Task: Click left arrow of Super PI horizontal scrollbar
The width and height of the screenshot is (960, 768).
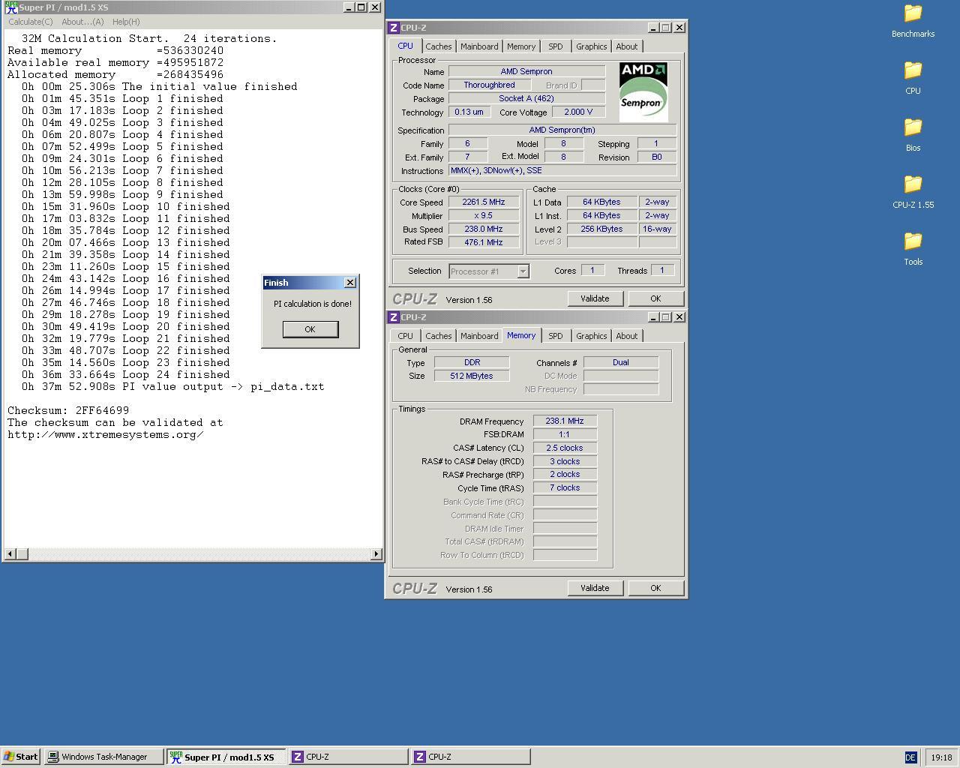Action: (x=10, y=554)
